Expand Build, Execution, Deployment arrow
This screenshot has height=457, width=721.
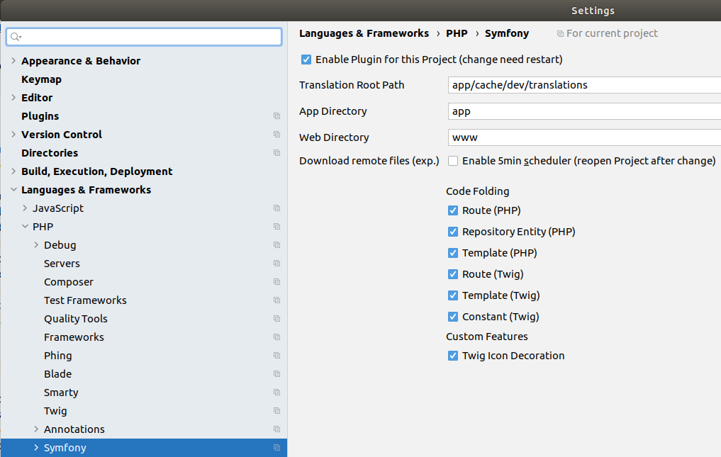tap(13, 171)
